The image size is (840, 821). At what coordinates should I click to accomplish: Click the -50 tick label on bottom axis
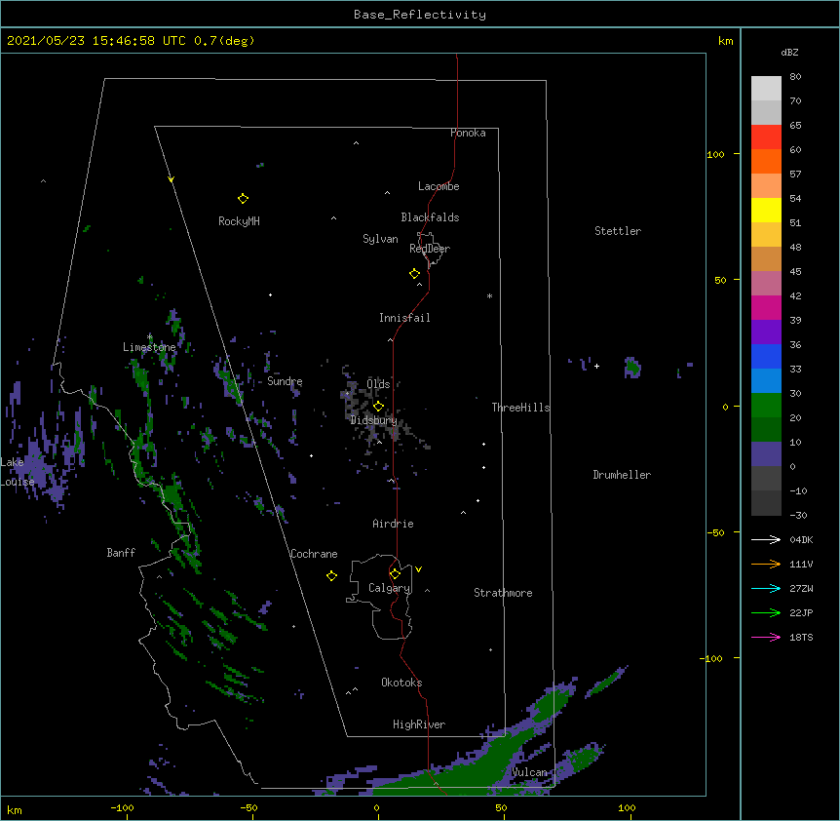click(248, 807)
